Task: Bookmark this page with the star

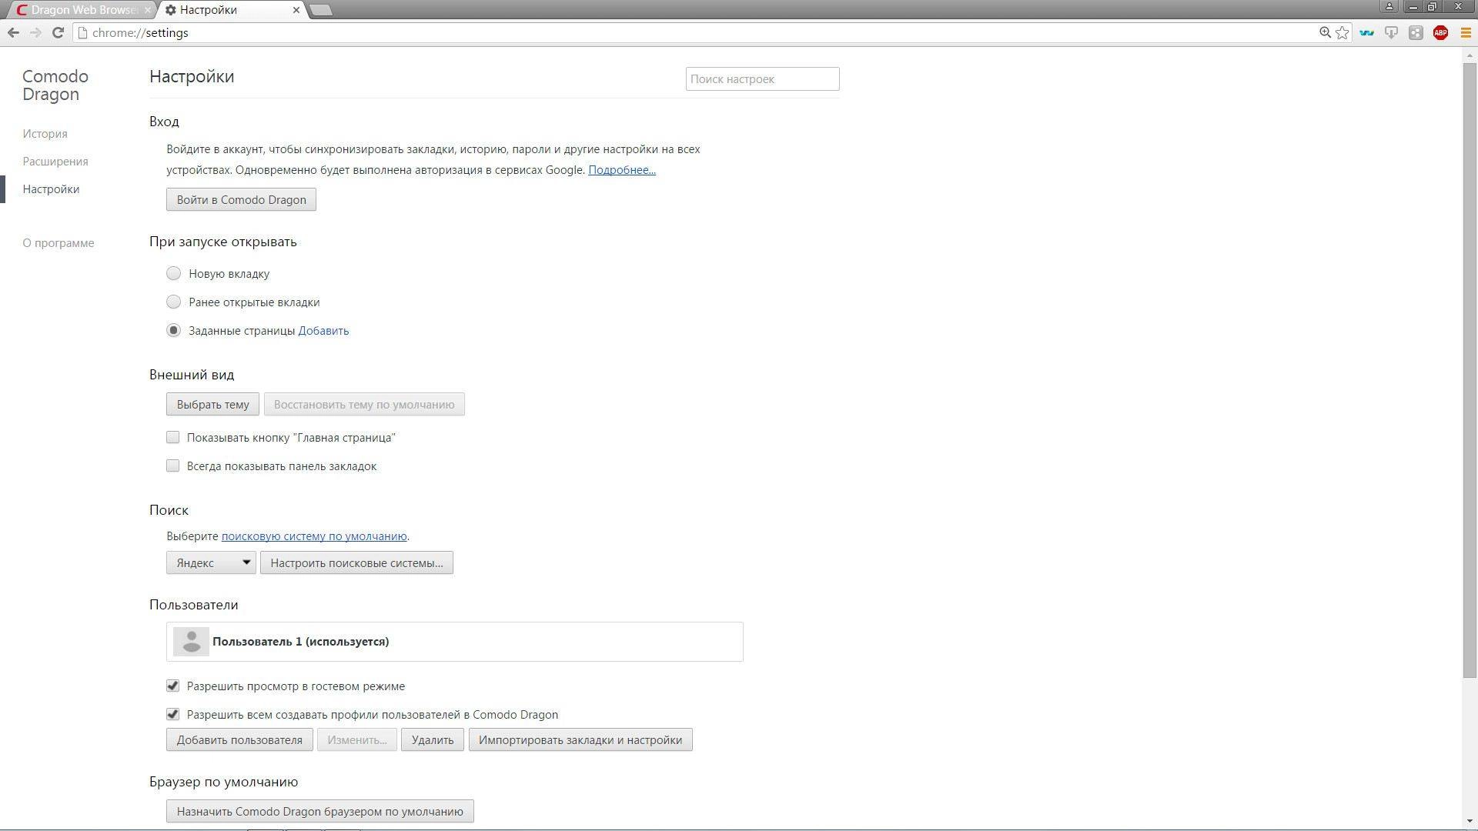Action: [x=1343, y=32]
